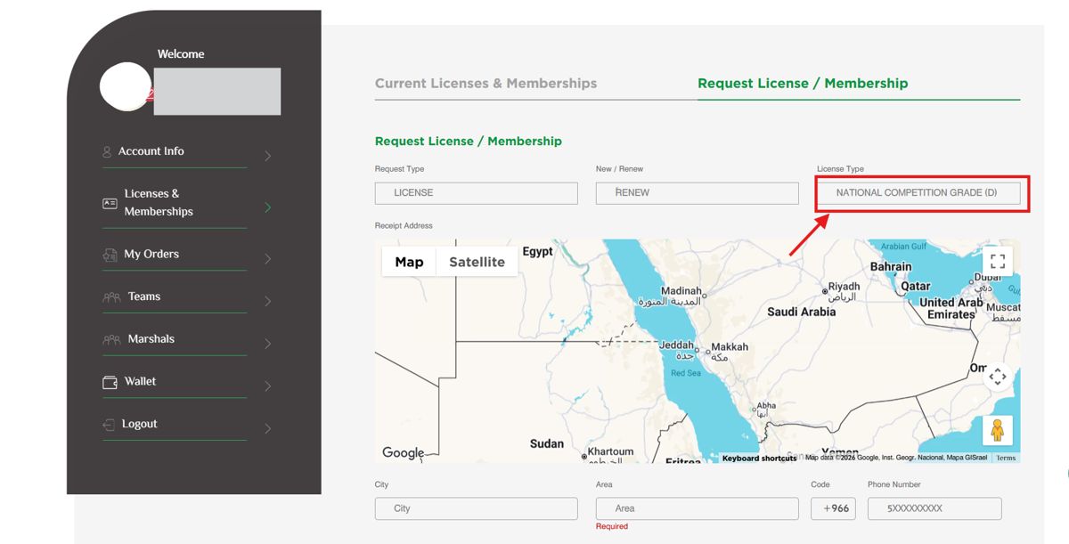
Task: Click the Qatar label on map
Action: tap(916, 287)
